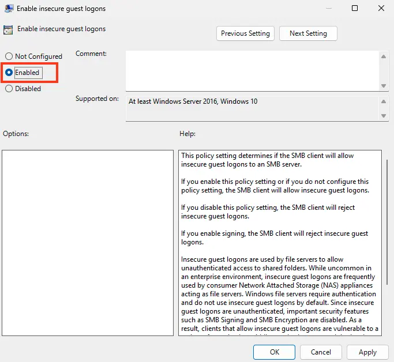394x362 pixels.
Task: Click inside the empty Options pane
Action: pos(87,242)
